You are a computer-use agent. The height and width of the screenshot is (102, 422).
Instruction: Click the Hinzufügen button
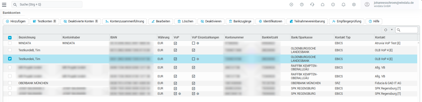[x=16, y=21]
